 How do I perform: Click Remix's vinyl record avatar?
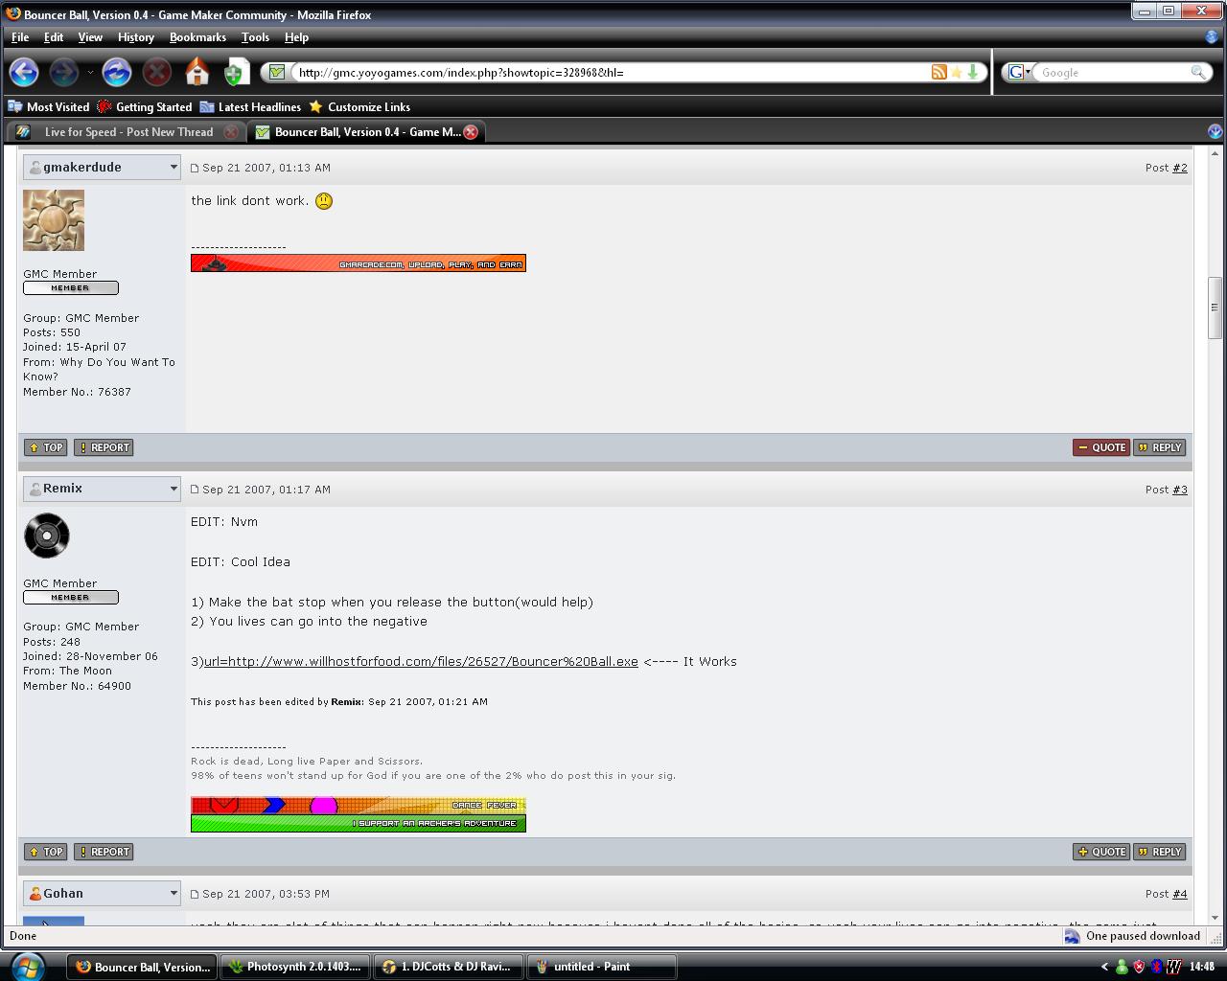pos(47,536)
